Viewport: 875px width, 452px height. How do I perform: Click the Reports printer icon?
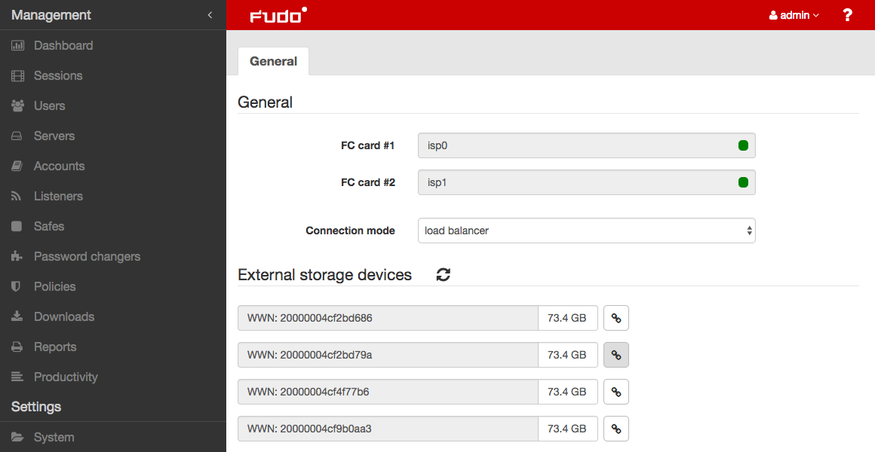click(x=17, y=347)
